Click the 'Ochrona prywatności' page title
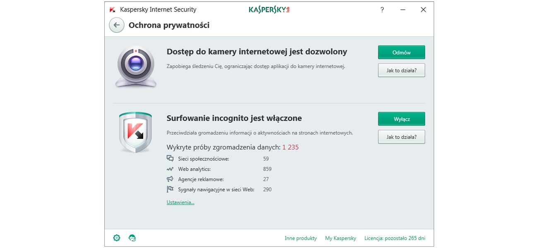Image resolution: width=538 pixels, height=248 pixels. click(169, 25)
